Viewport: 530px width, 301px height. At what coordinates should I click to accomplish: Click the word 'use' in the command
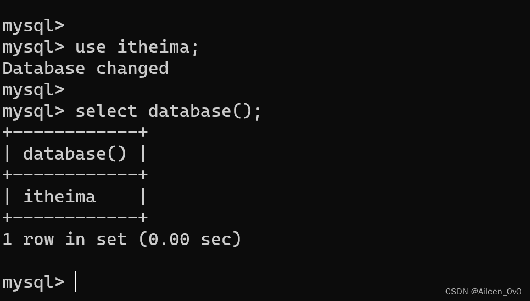click(x=90, y=47)
